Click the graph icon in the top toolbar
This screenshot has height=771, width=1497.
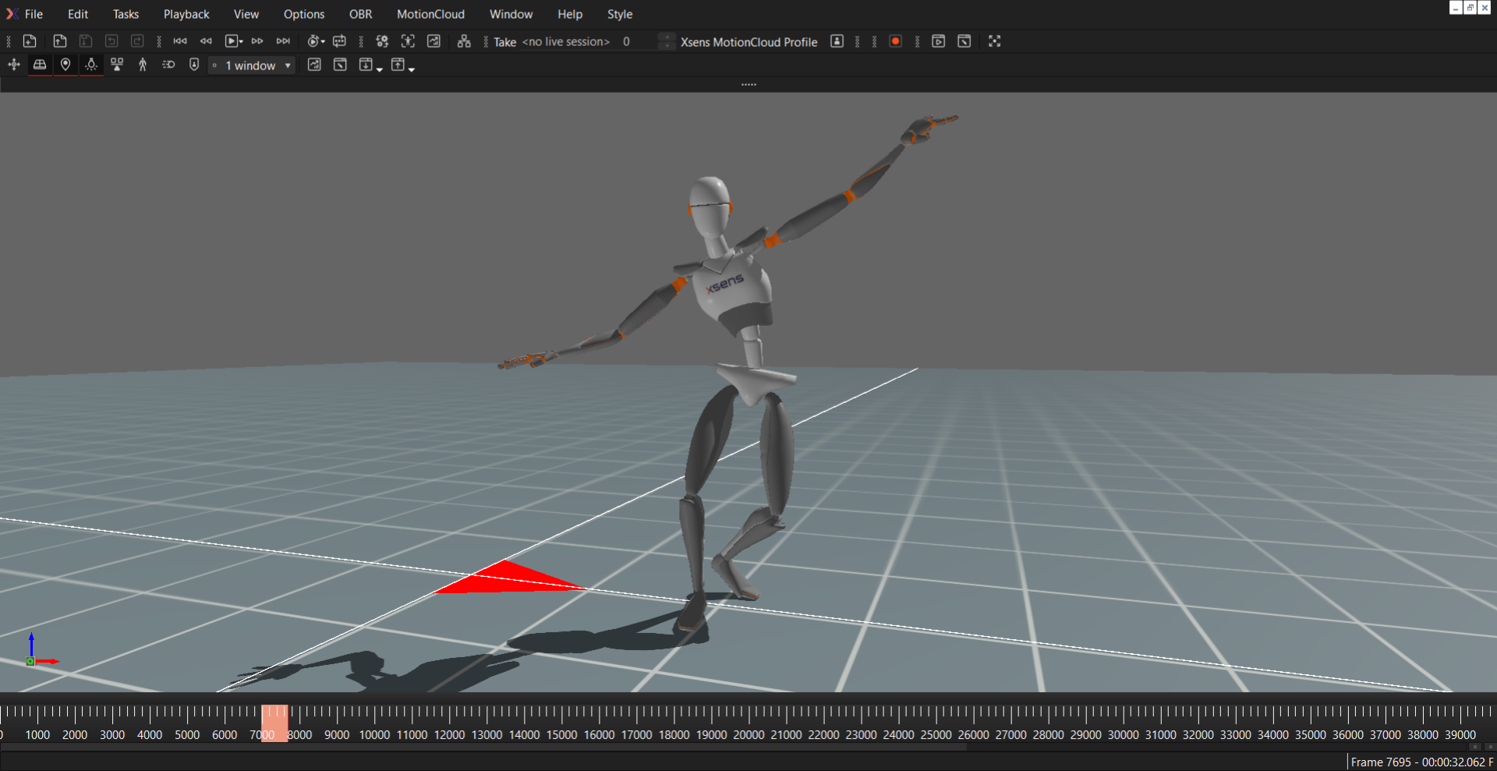point(434,41)
